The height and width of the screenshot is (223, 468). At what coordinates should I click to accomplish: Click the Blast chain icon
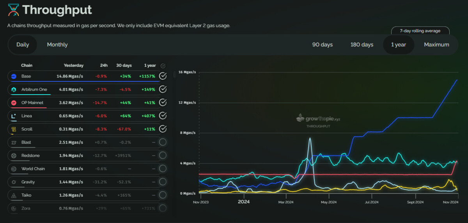14,142
